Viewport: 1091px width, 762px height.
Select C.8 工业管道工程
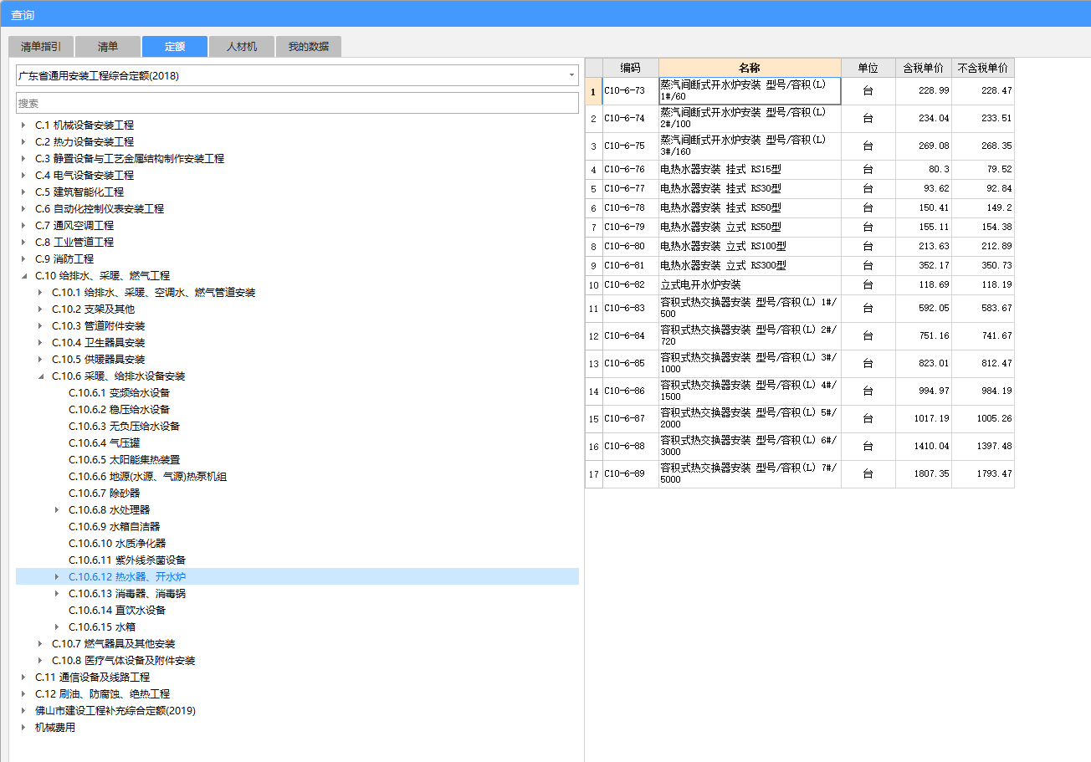click(x=74, y=243)
